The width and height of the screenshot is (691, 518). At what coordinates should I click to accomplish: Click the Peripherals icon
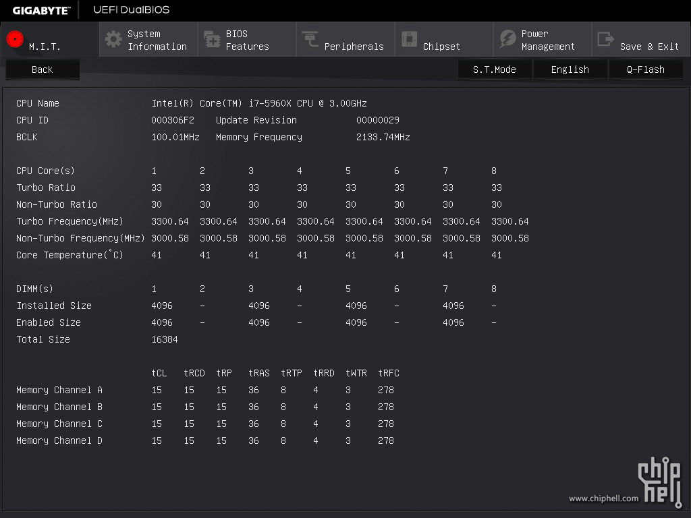click(310, 39)
